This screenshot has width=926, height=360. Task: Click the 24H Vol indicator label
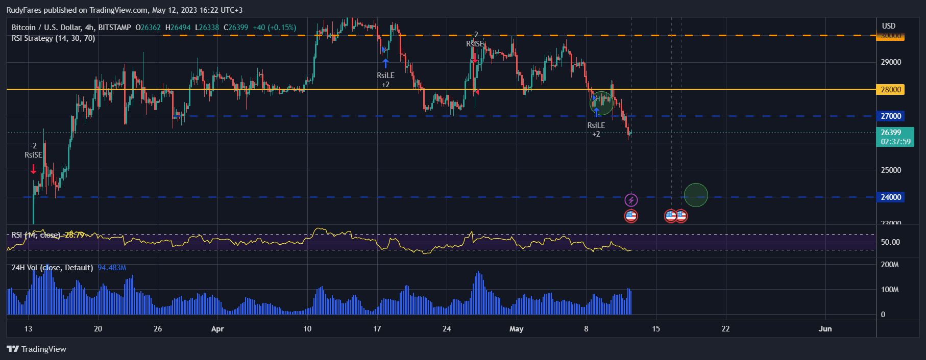tap(52, 268)
